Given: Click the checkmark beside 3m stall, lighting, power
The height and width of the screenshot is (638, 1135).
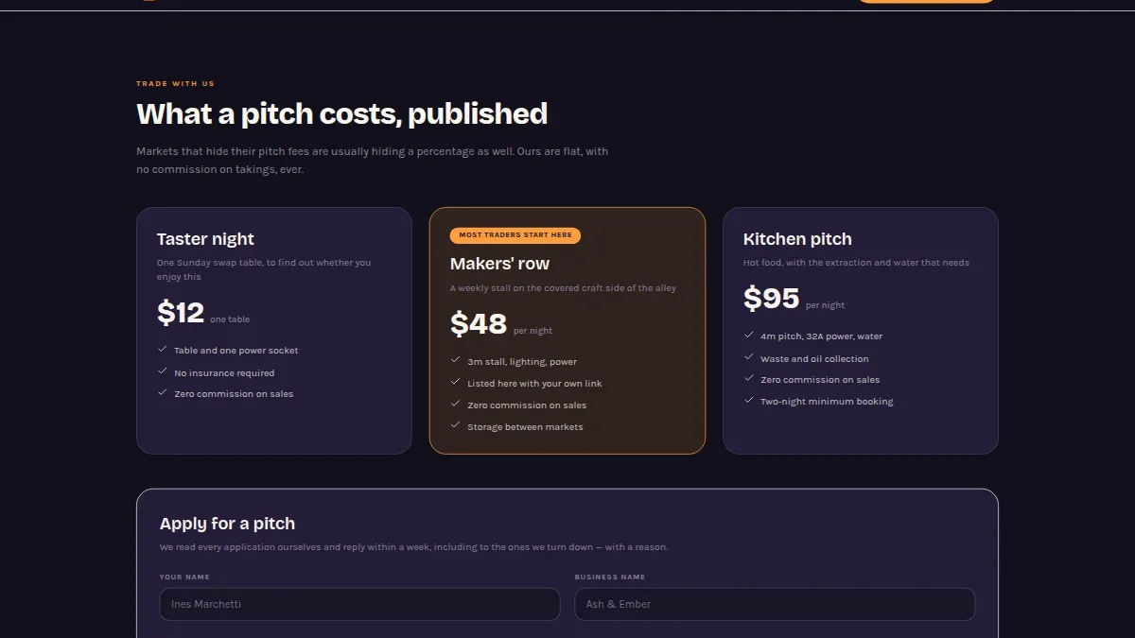Looking at the screenshot, I should point(456,360).
